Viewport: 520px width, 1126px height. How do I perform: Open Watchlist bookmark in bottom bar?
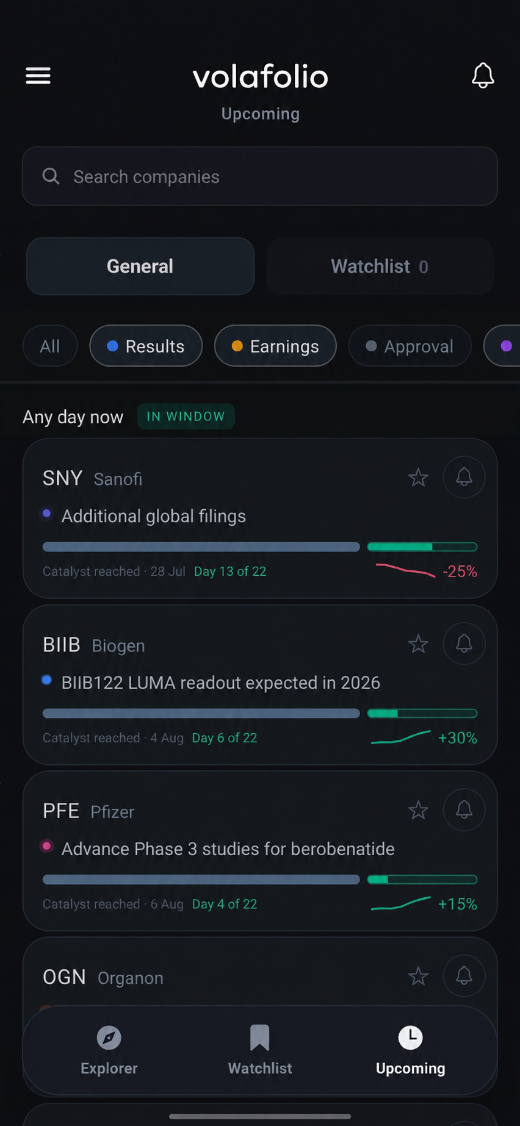[x=260, y=1050]
